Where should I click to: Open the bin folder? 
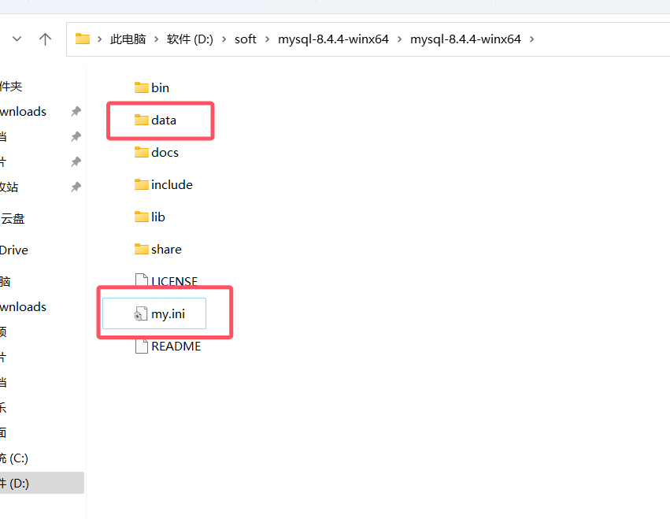coord(152,87)
